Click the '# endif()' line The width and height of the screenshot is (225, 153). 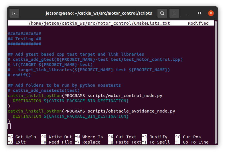click(x=19, y=75)
